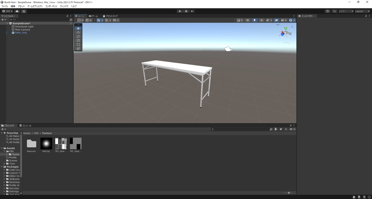Collapse the Packages folder in the Project tree

2,167
